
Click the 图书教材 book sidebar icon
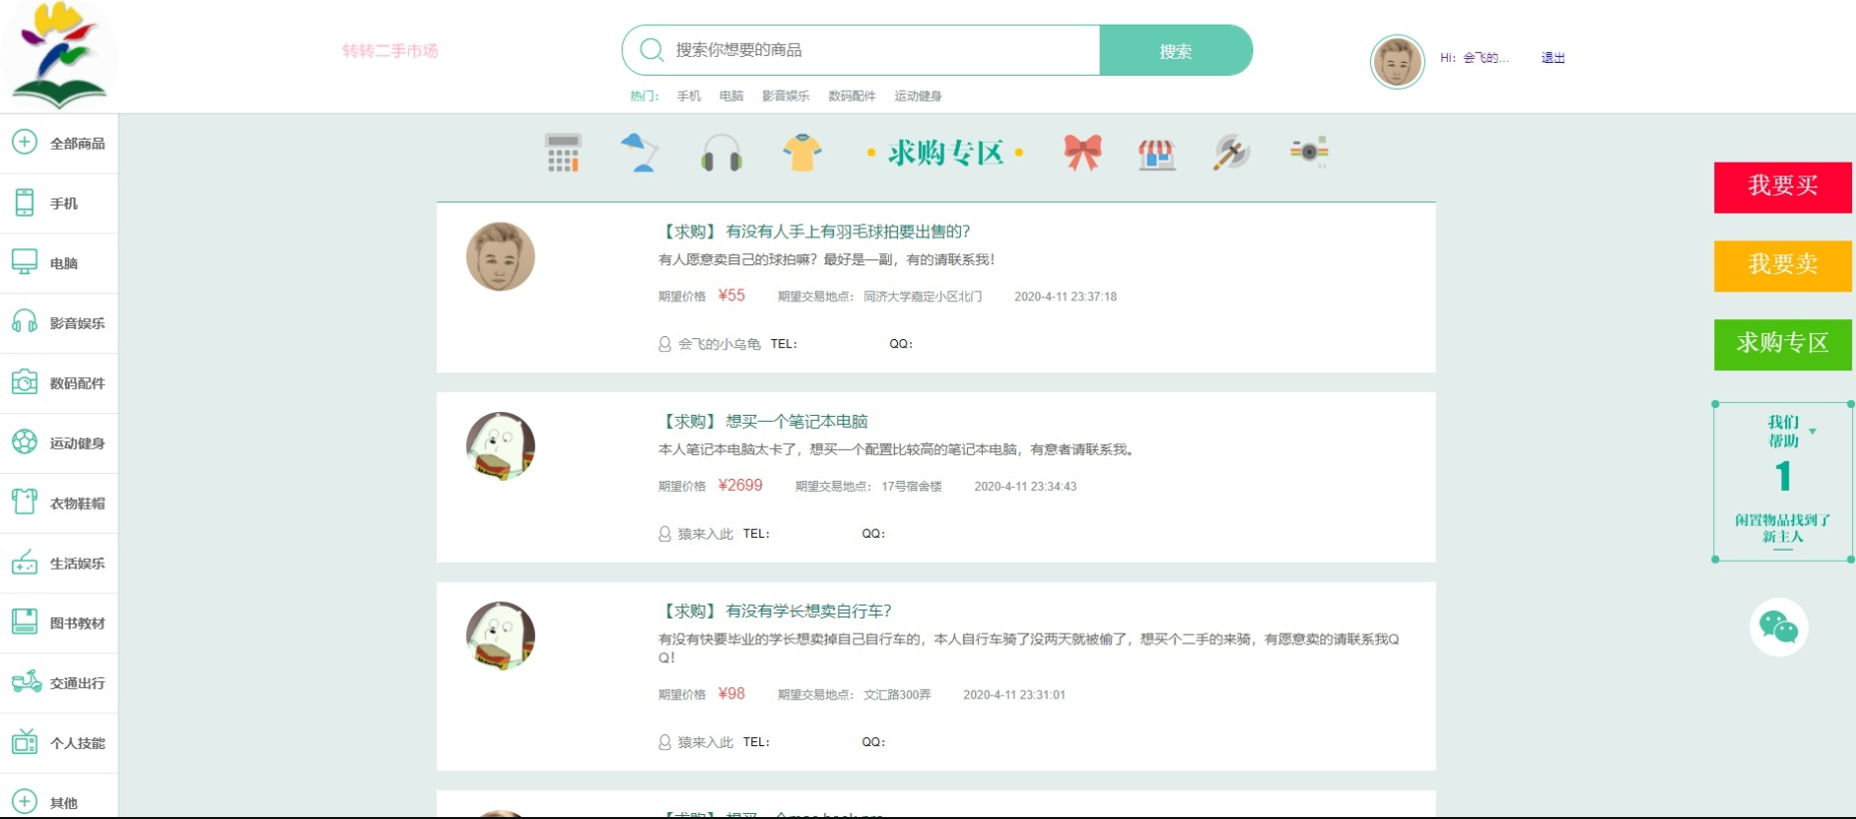[25, 622]
